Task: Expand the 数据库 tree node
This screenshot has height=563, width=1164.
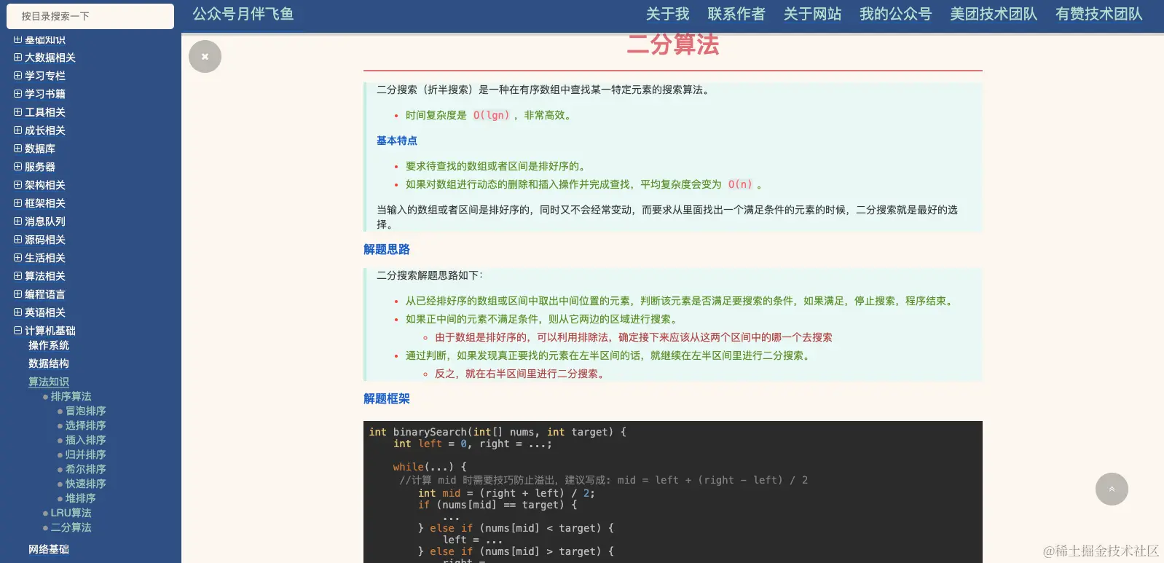Action: pyautogui.click(x=17, y=148)
